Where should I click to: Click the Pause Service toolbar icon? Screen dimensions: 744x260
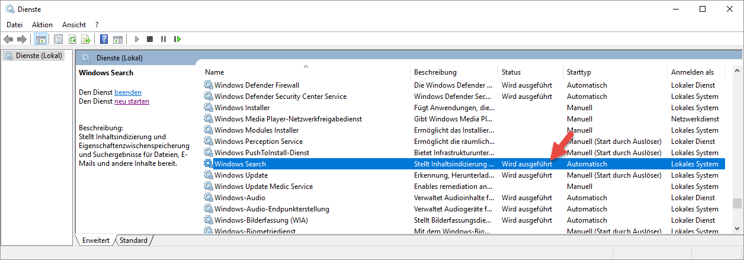click(x=163, y=39)
